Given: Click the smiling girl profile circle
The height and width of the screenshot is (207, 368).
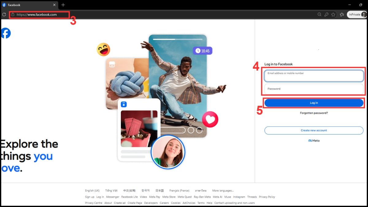Looking at the screenshot, I should point(168,152).
